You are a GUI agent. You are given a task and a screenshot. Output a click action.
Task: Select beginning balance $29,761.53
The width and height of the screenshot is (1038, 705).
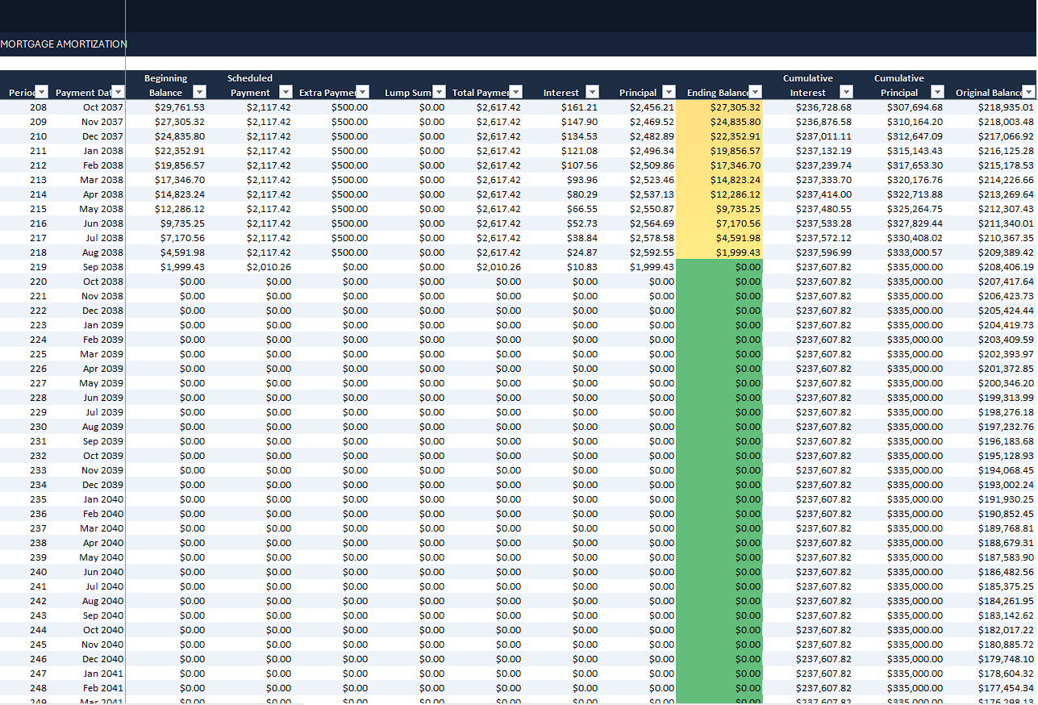[179, 107]
